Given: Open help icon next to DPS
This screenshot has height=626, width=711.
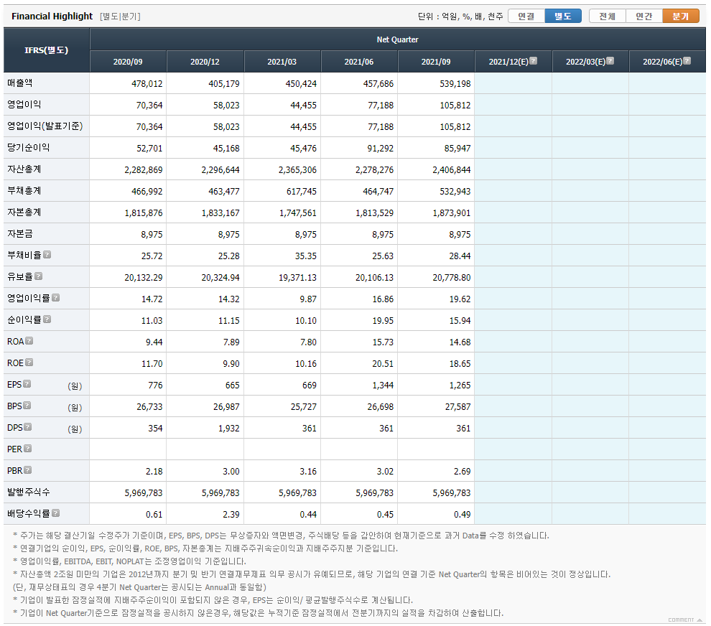Looking at the screenshot, I should [x=28, y=427].
